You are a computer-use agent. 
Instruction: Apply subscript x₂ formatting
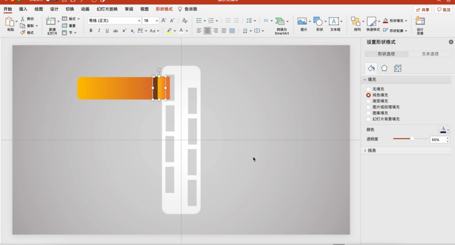(x=132, y=30)
